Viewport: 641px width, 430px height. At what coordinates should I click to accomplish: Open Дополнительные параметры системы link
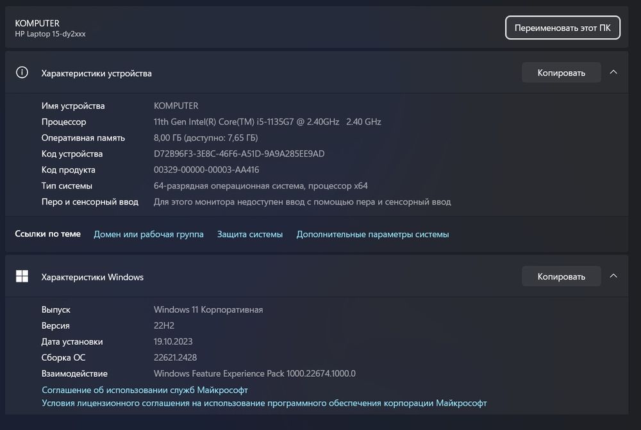pos(372,235)
